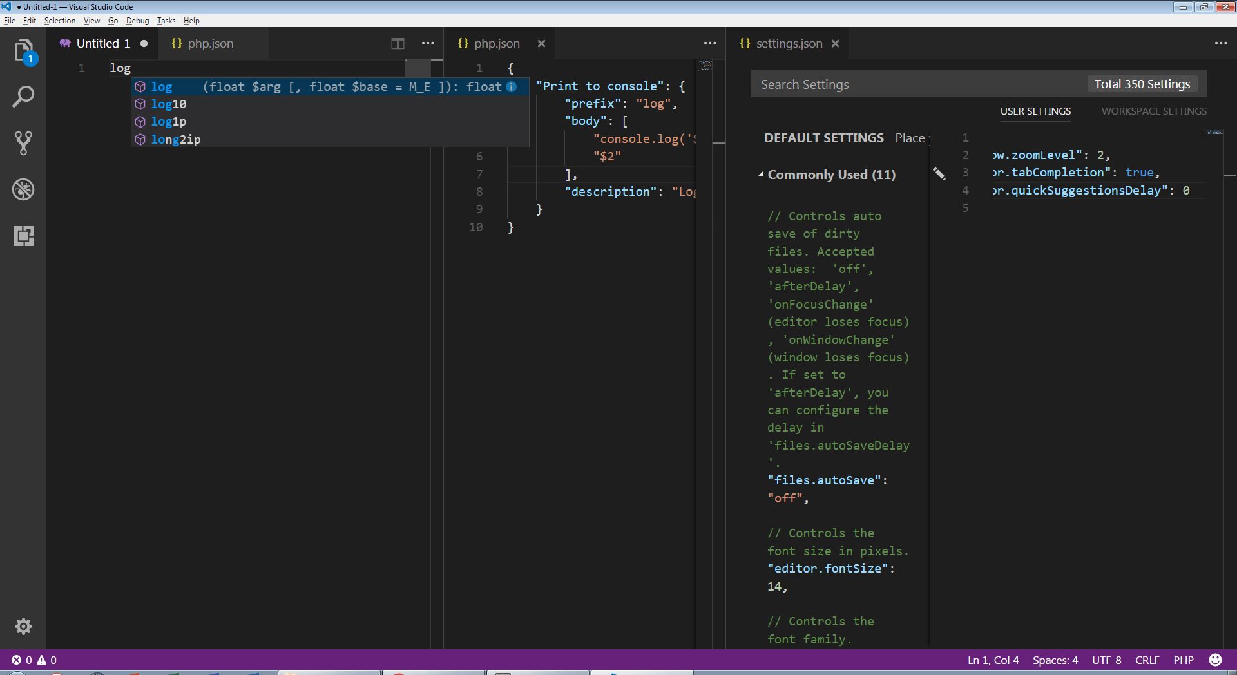Click the Split Editor icon

pos(398,44)
